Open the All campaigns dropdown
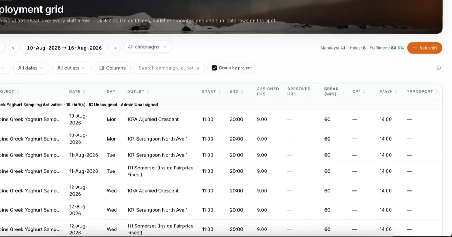452x237 pixels. (x=147, y=47)
